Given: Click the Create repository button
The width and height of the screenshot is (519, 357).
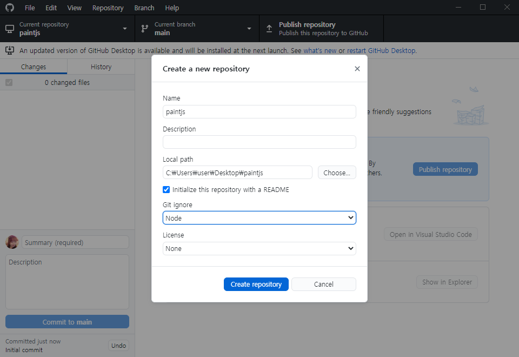Looking at the screenshot, I should pos(256,284).
